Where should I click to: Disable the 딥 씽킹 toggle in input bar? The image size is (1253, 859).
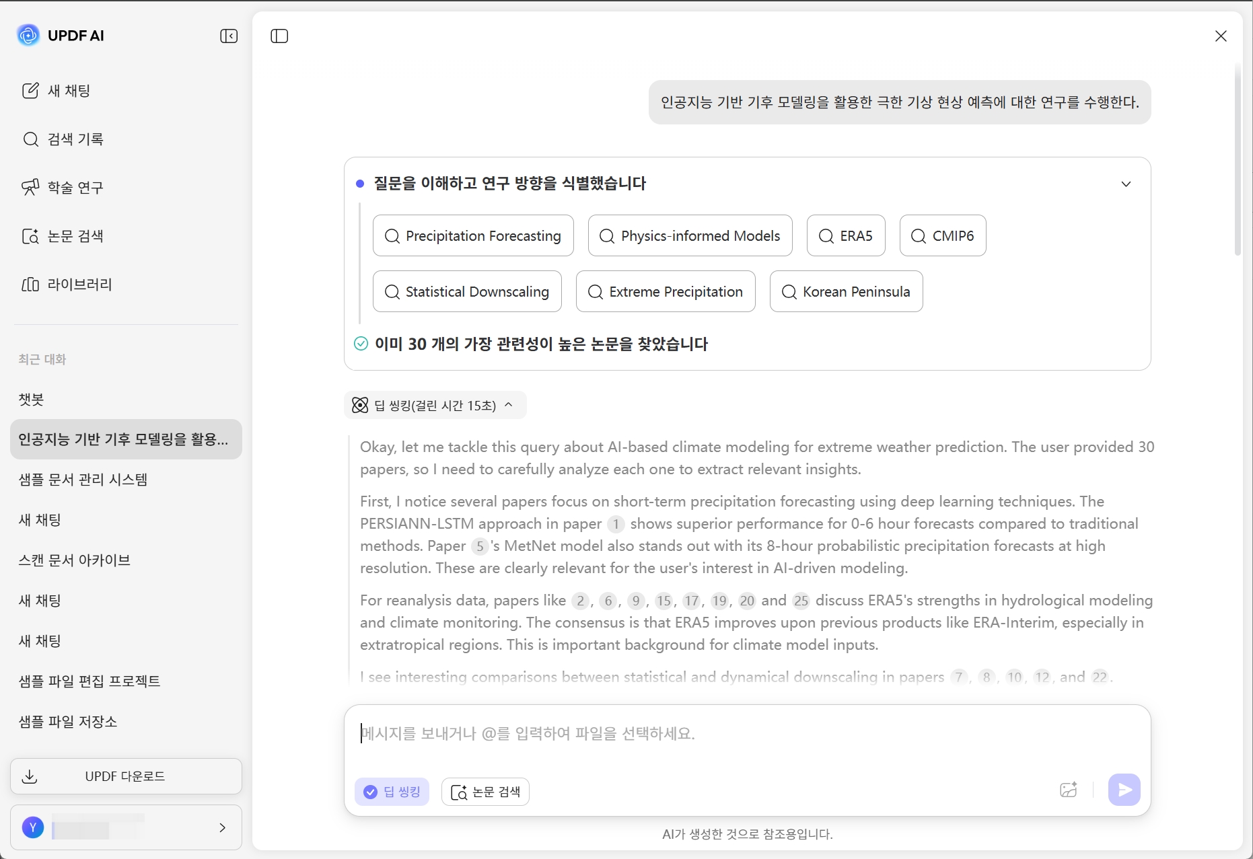pyautogui.click(x=392, y=792)
